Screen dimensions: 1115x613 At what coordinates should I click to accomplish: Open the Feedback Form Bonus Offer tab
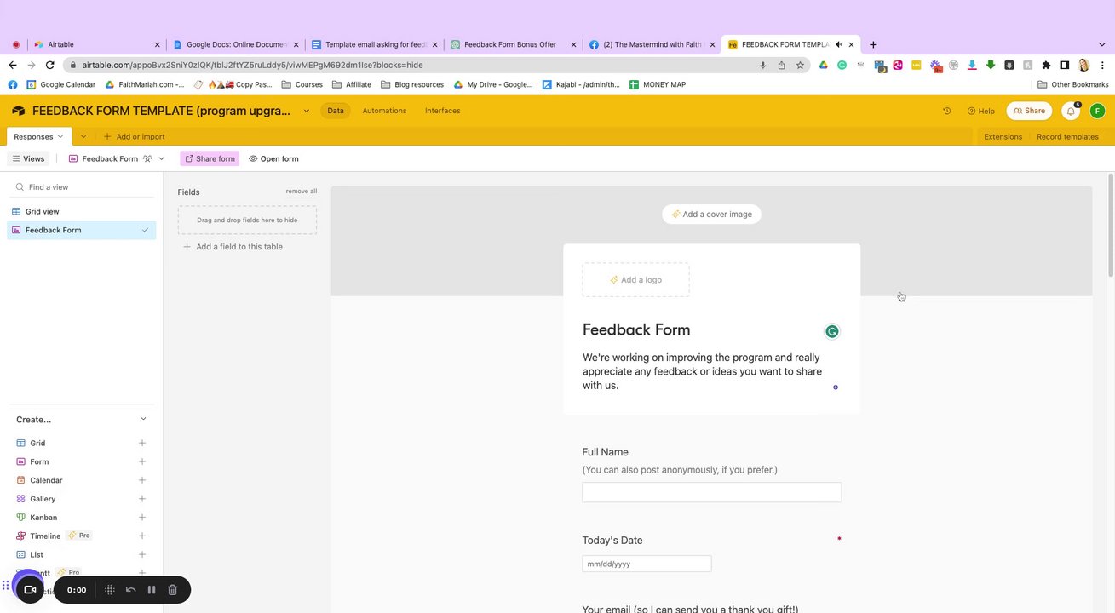click(511, 44)
